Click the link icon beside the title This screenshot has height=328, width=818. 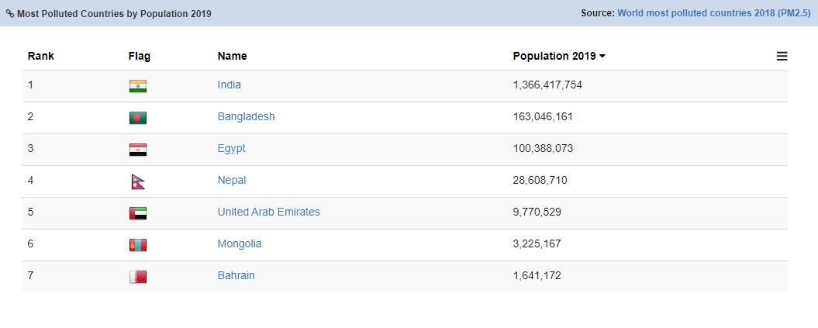[9, 14]
